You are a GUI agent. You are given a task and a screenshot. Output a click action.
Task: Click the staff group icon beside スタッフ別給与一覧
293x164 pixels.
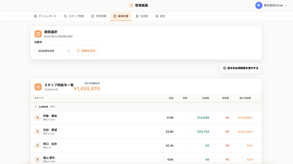tap(38, 87)
